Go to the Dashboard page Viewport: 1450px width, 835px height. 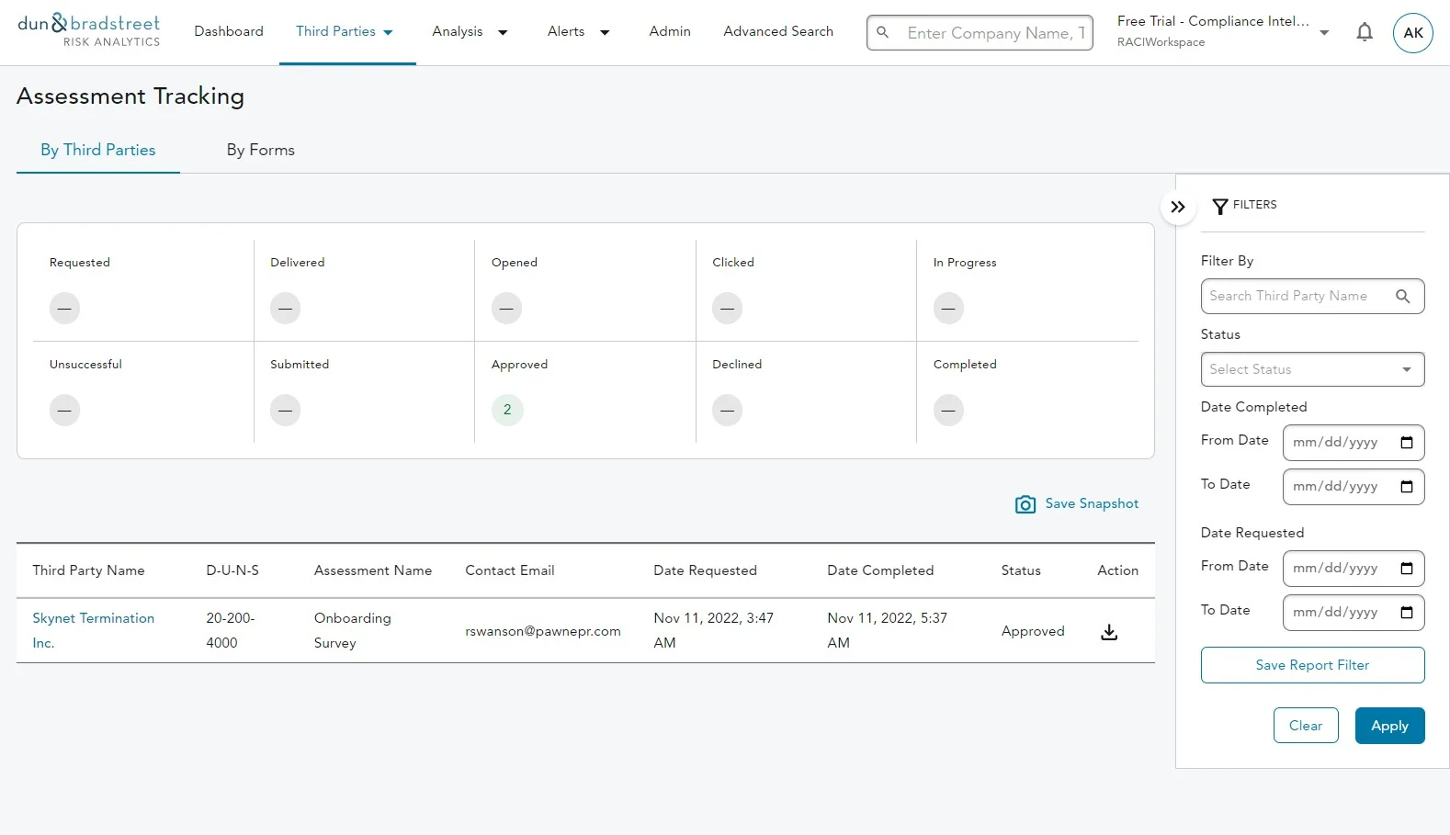tap(229, 31)
